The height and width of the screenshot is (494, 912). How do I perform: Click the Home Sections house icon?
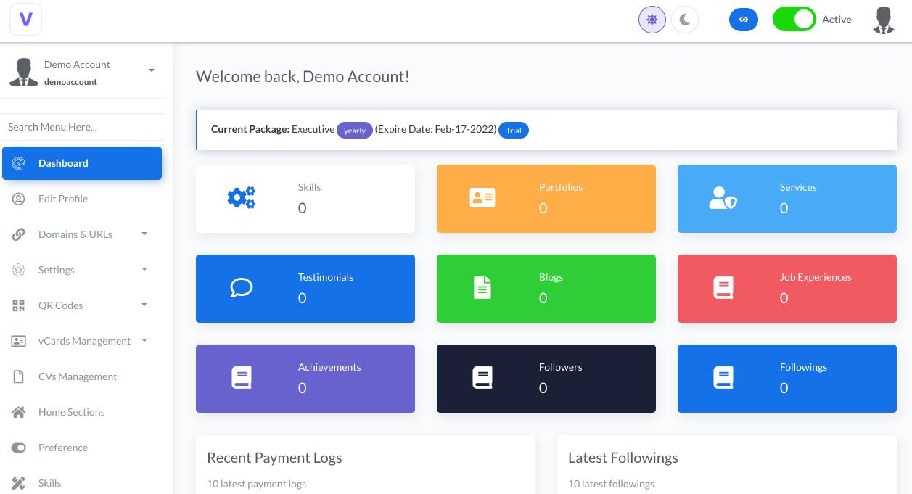pos(19,412)
